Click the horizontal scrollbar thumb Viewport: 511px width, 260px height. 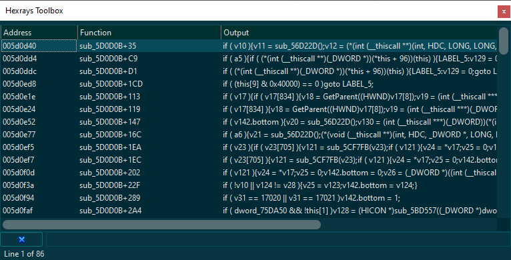[x=161, y=225]
